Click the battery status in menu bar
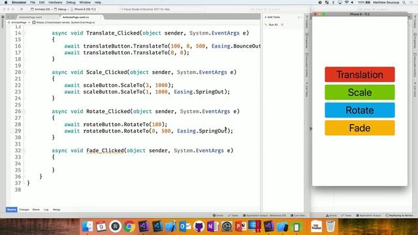This screenshot has height=235, width=418. (364, 3)
